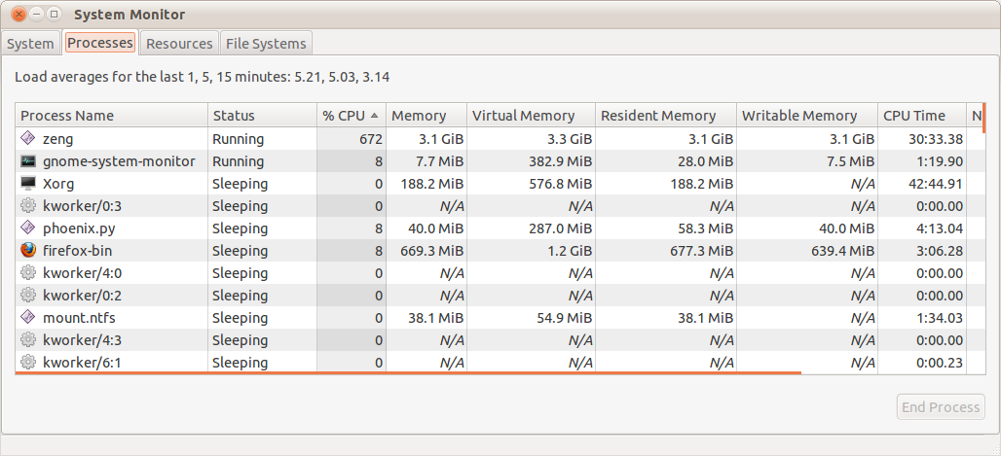Image resolution: width=1001 pixels, height=456 pixels.
Task: Click the 672 CPU value for zeng
Action: pyautogui.click(x=370, y=138)
